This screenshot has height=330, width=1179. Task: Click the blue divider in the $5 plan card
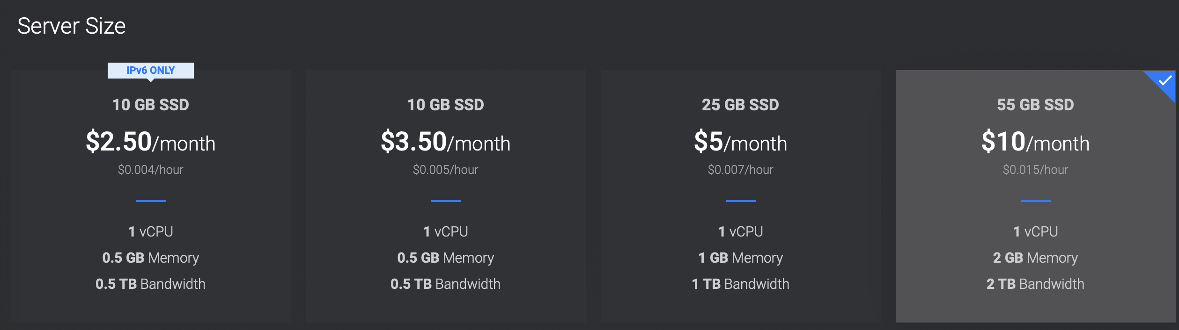click(x=740, y=201)
